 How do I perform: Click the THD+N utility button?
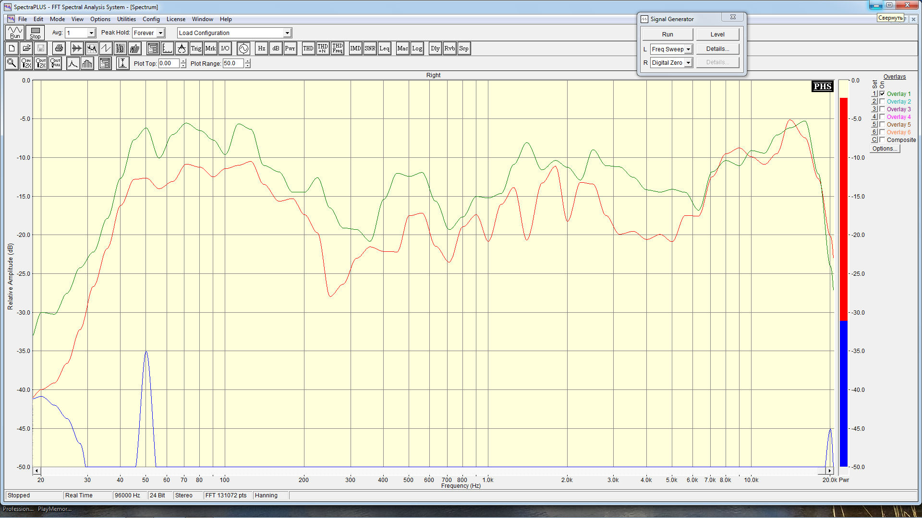pyautogui.click(x=323, y=48)
